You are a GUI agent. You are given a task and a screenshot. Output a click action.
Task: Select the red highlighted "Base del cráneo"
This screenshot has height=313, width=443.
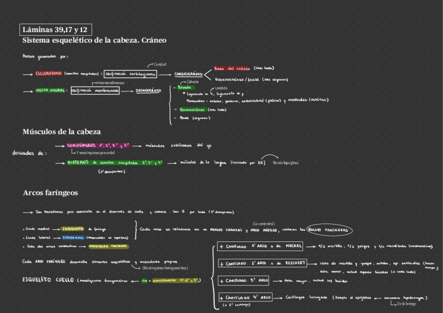coord(232,68)
